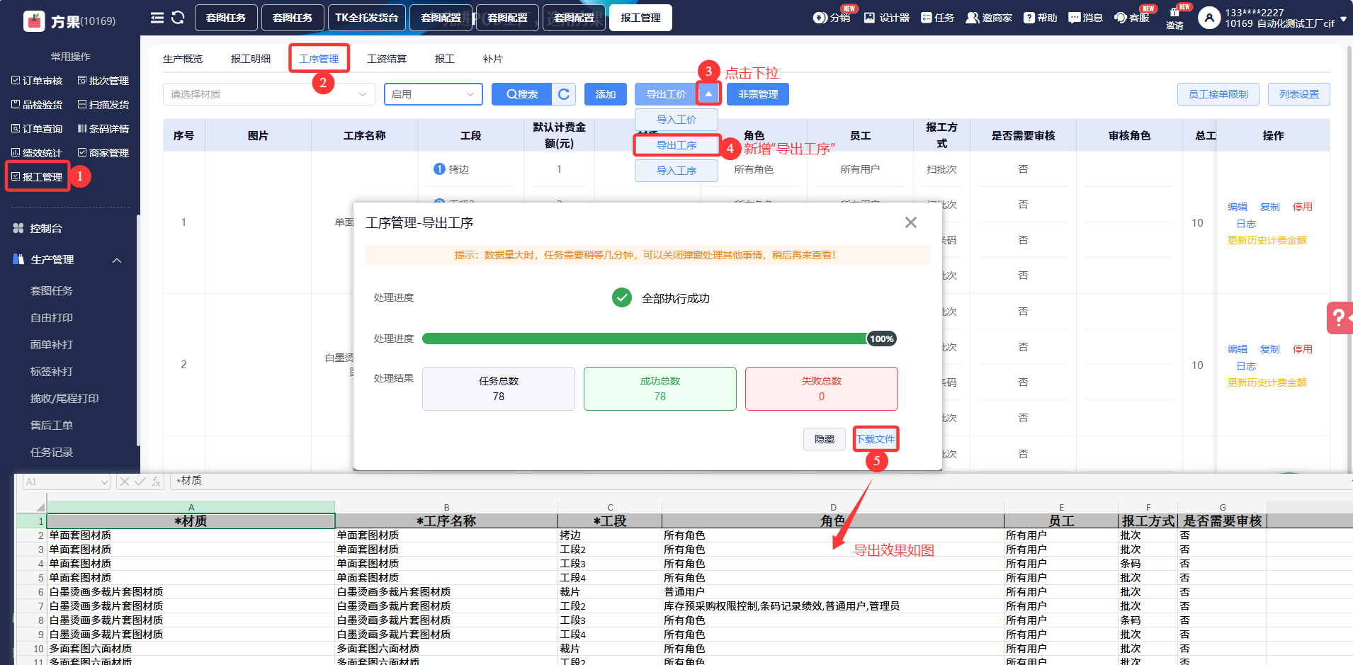This screenshot has height=665, width=1353.
Task: Open the 补片 tab
Action: [492, 59]
